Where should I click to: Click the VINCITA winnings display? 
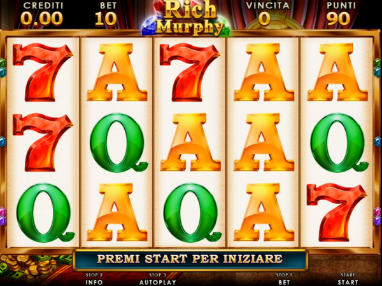click(267, 14)
